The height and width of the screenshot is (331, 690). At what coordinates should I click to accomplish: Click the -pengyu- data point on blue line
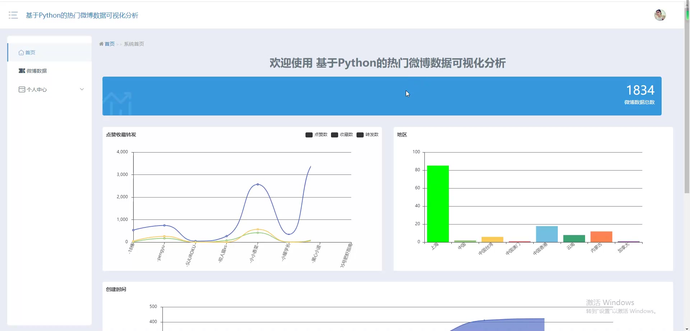point(164,225)
